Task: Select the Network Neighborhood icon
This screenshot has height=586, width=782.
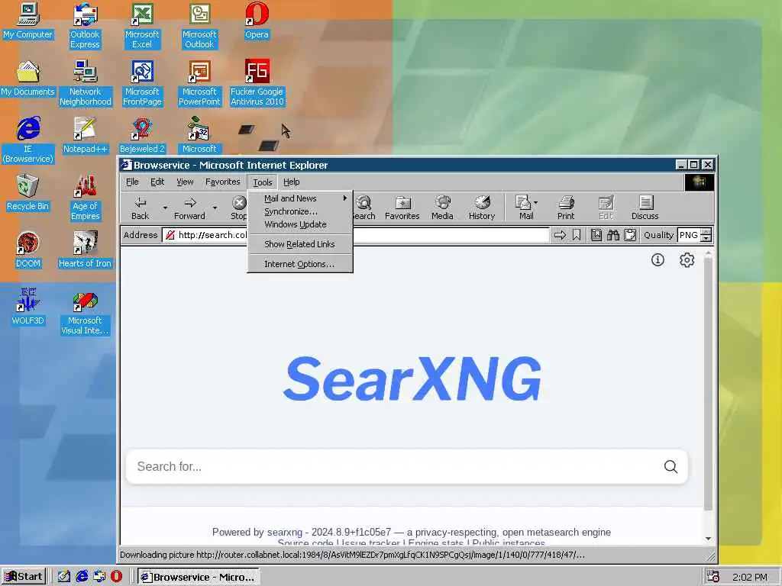Action: tap(86, 83)
